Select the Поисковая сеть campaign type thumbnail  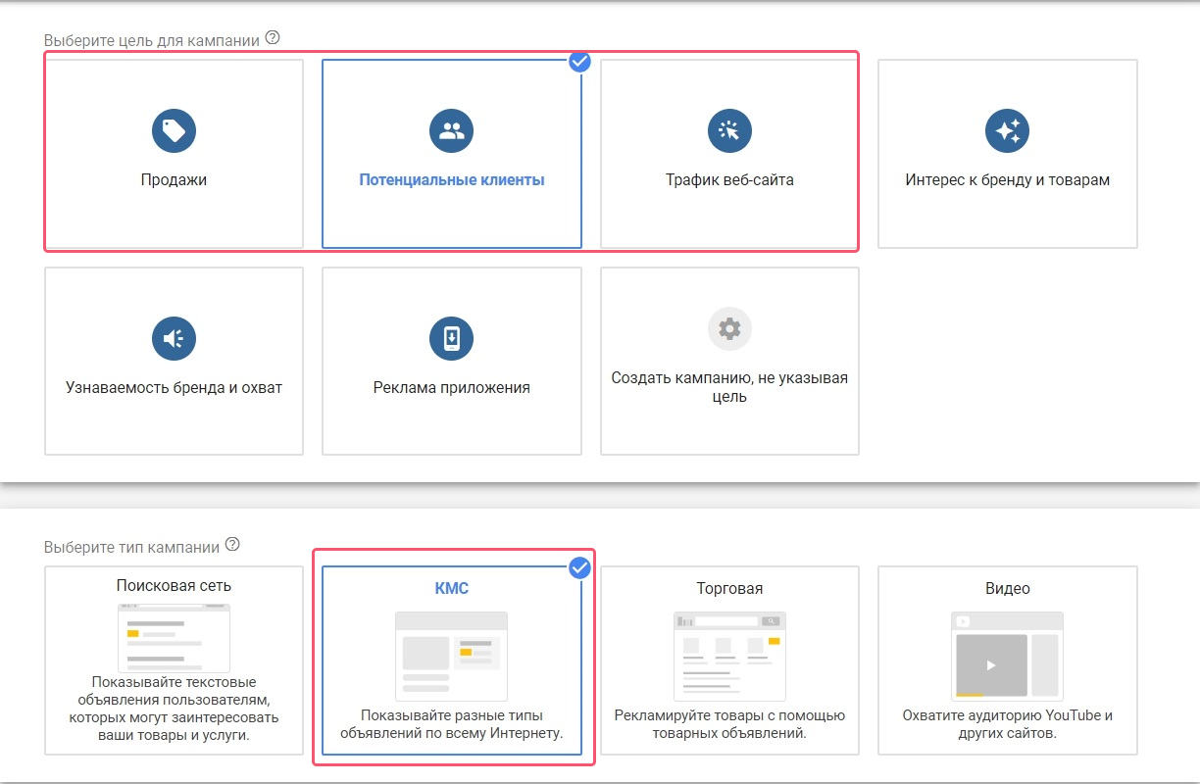pyautogui.click(x=174, y=638)
